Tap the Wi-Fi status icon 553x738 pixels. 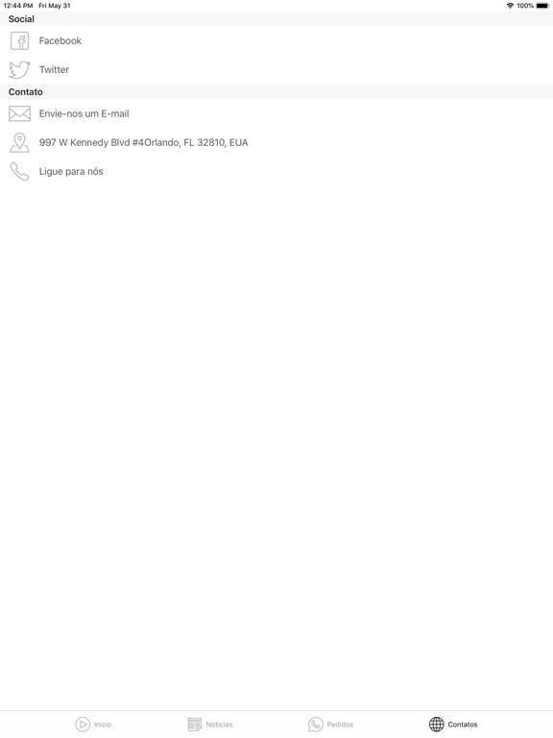pos(510,6)
